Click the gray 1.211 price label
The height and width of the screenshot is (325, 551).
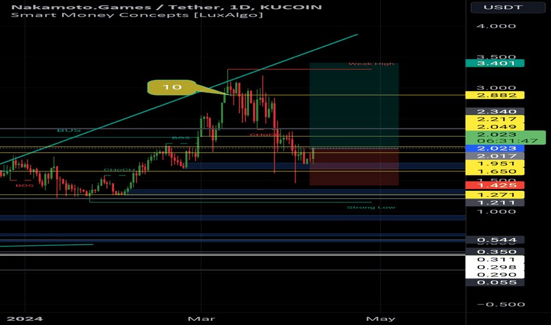(495, 202)
